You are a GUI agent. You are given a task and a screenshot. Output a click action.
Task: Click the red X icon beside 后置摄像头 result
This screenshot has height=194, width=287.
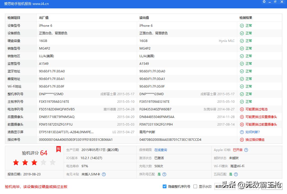241,117
